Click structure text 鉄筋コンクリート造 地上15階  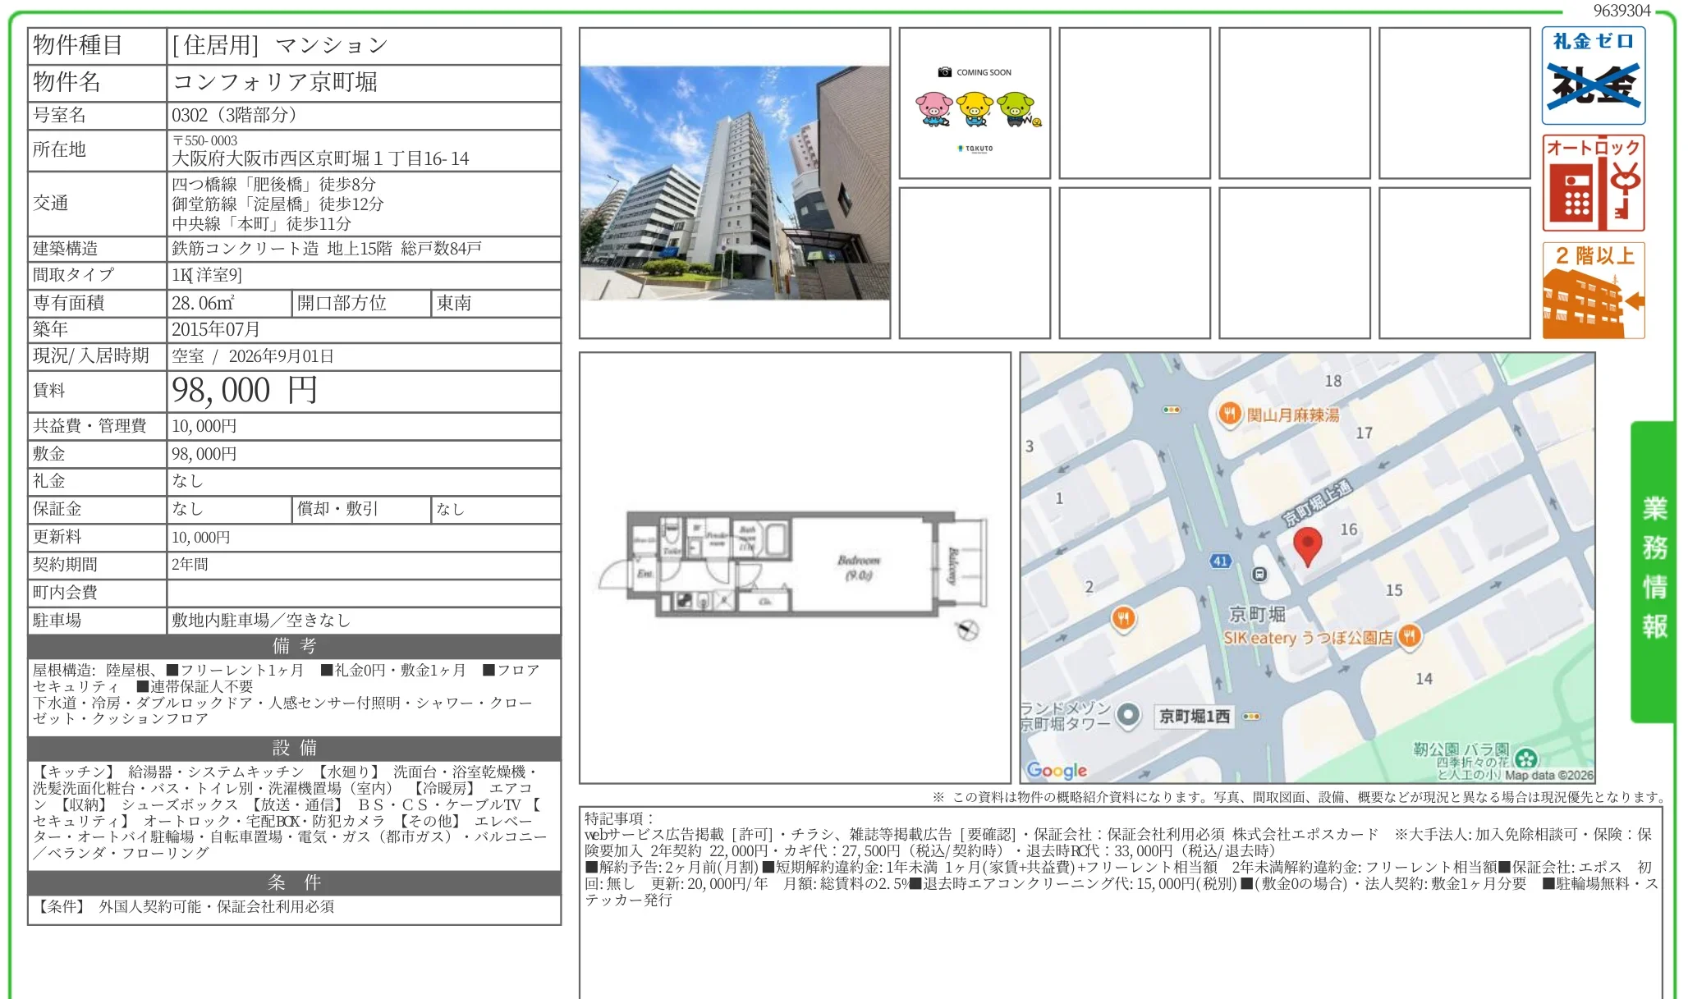click(x=282, y=249)
